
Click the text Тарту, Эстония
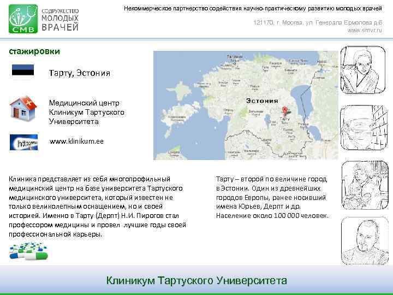click(80, 73)
